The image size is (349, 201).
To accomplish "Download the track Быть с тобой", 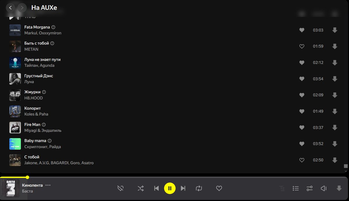I will coord(335,46).
